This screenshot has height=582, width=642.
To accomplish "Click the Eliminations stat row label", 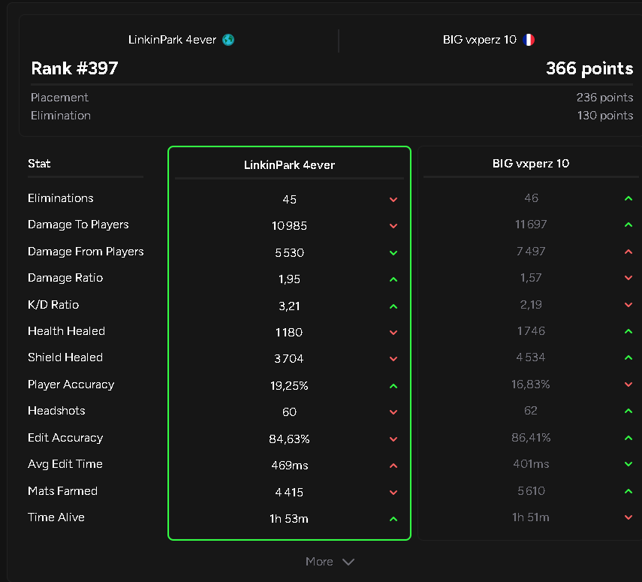I will 61,198.
